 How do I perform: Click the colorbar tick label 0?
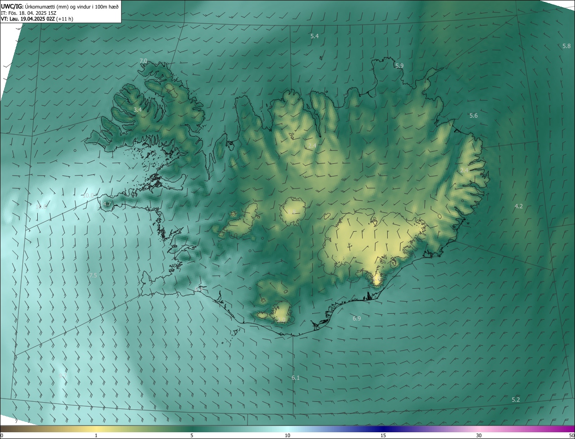click(2, 436)
